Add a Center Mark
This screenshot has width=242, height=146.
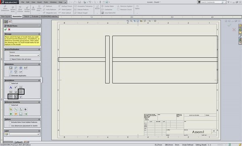108,6
